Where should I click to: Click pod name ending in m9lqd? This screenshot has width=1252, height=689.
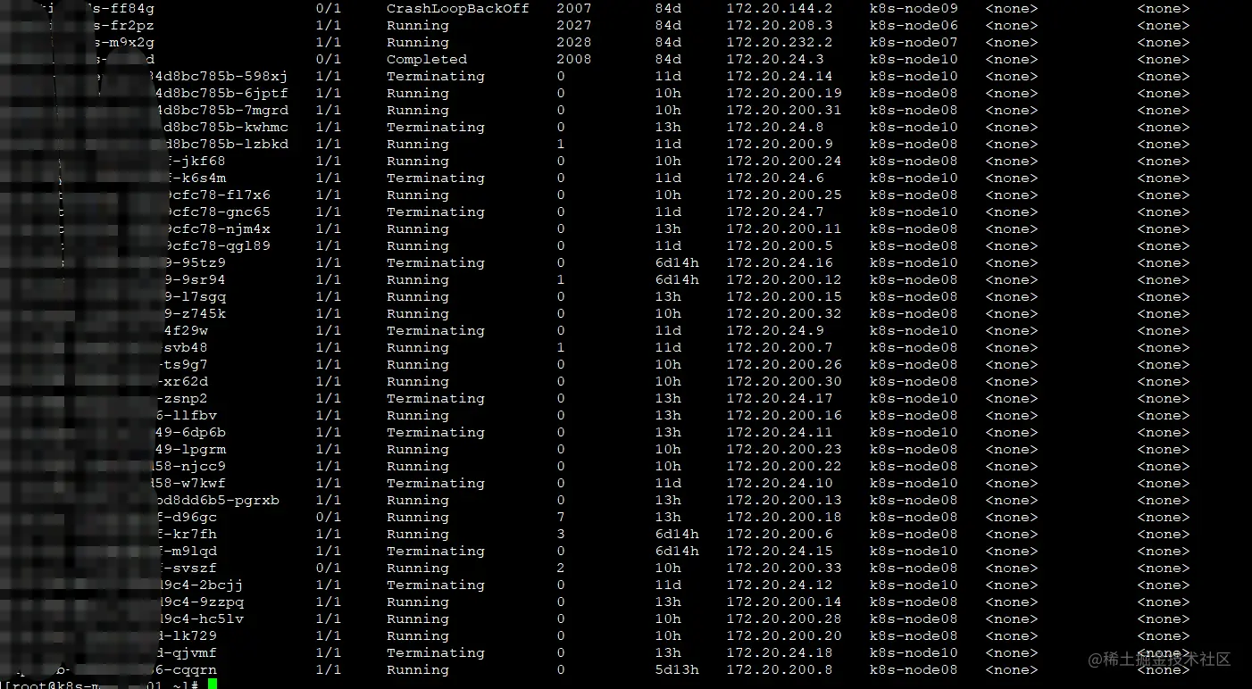(x=187, y=552)
